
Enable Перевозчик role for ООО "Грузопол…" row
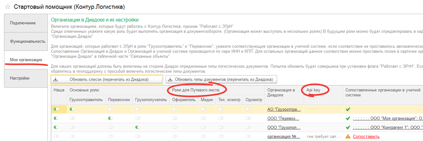[x=111, y=128]
